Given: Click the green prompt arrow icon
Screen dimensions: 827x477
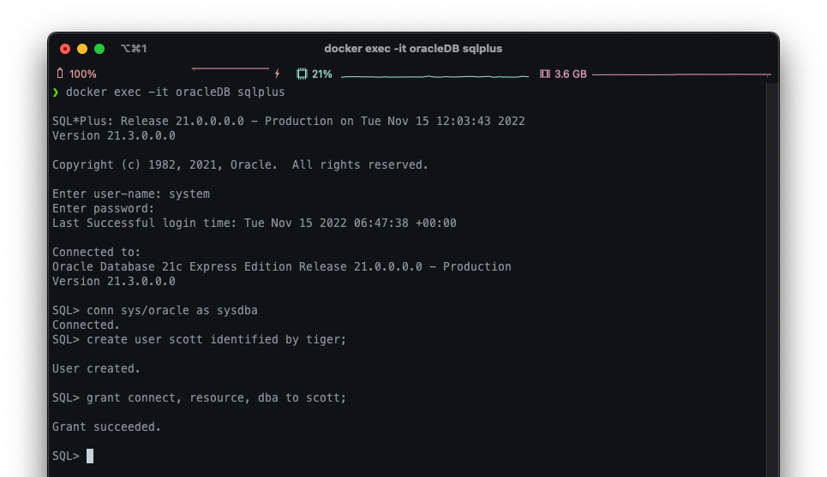Looking at the screenshot, I should coord(56,92).
